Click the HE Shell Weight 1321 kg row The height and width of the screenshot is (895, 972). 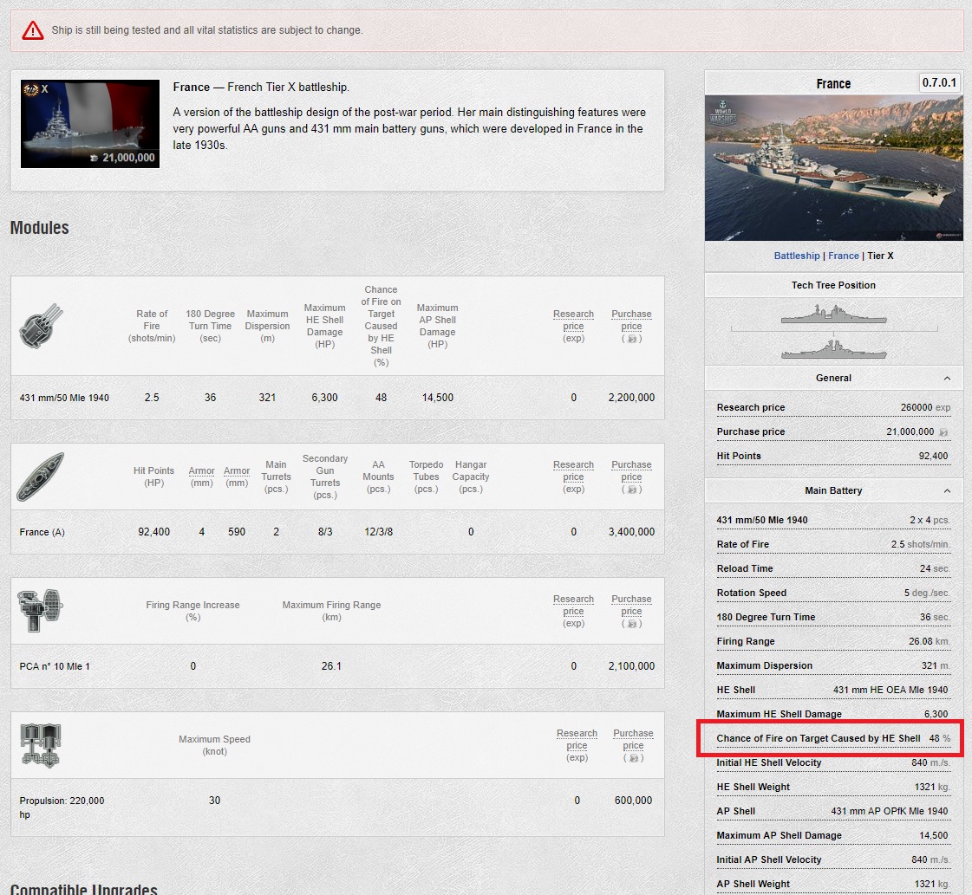(x=833, y=788)
